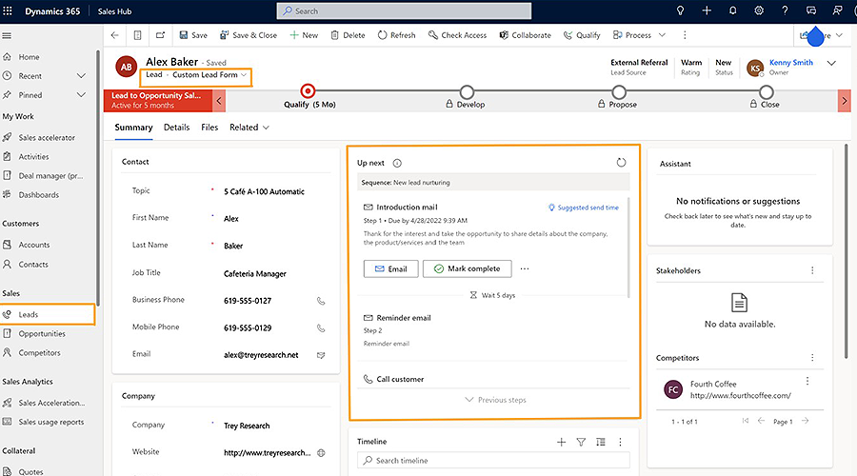Expand the Related tab dropdown
This screenshot has height=476, width=857.
[267, 128]
